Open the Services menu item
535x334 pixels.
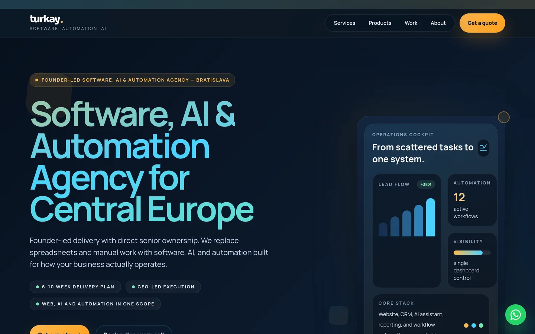coord(344,23)
